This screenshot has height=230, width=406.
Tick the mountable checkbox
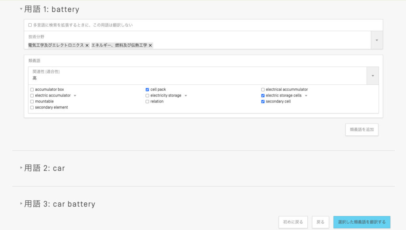point(32,101)
